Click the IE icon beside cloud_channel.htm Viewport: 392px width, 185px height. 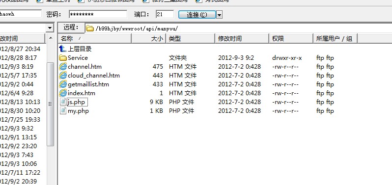tap(63, 76)
